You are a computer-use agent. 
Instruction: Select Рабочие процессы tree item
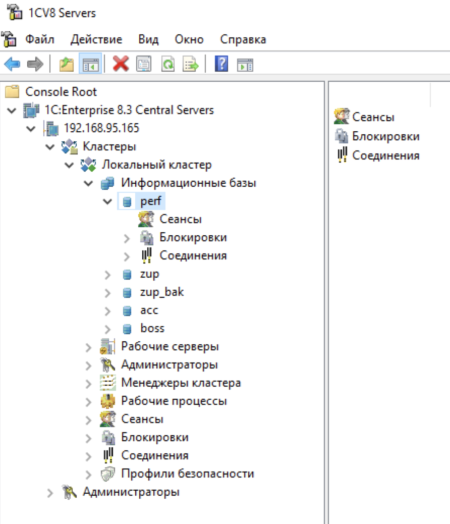pos(174,401)
